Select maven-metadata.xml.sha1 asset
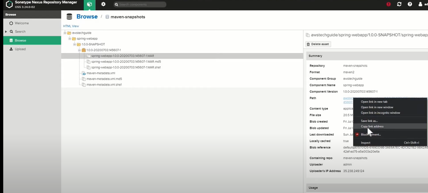Screen dimensions: 428x193 (104, 85)
